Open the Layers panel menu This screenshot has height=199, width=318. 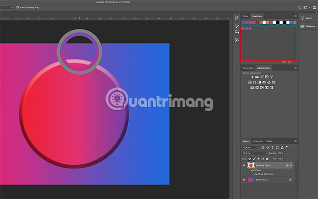295,141
